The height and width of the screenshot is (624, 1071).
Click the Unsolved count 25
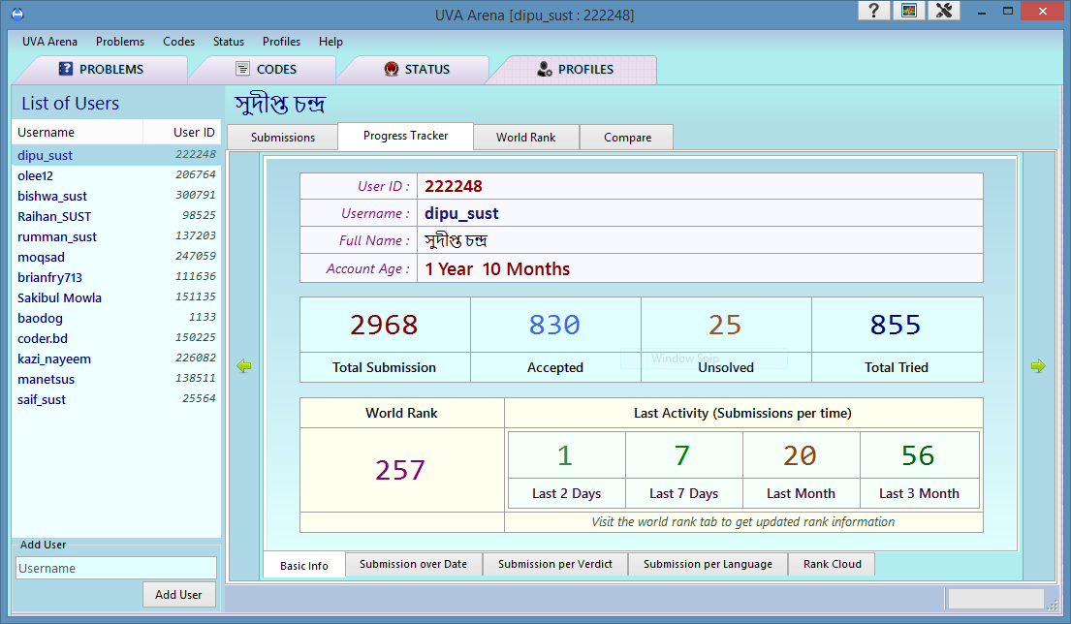(x=725, y=325)
